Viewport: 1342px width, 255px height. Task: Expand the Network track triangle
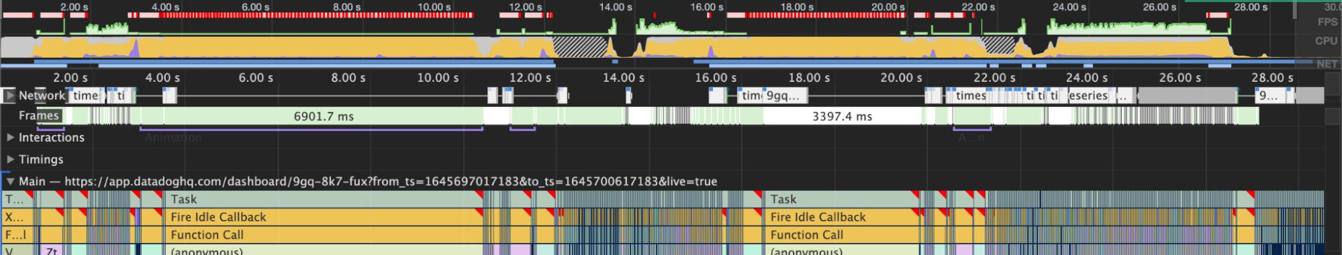click(9, 95)
